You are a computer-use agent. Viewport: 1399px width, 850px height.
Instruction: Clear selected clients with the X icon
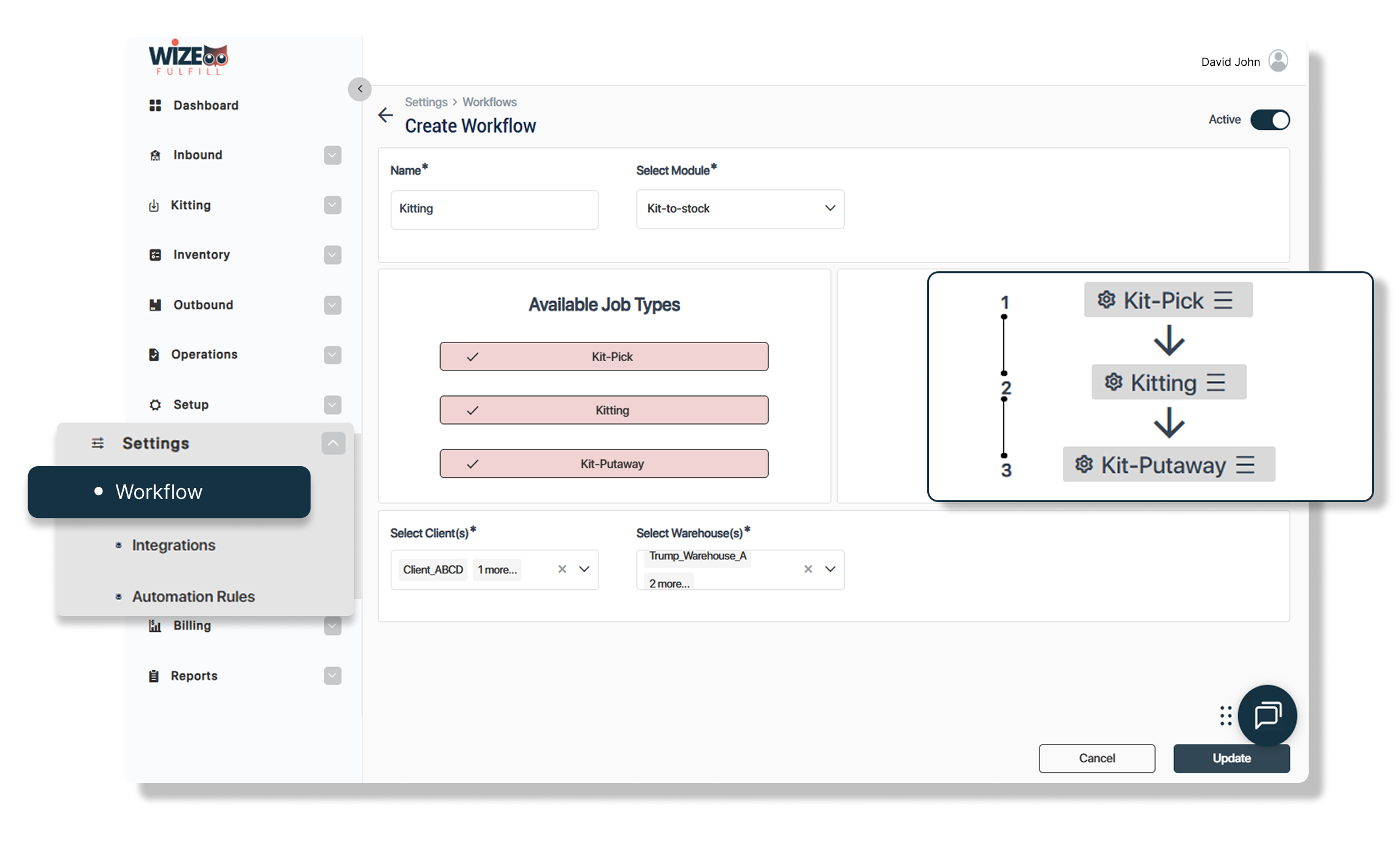pyautogui.click(x=562, y=569)
